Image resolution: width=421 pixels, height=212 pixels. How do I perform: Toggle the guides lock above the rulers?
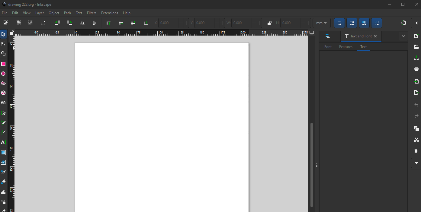click(x=11, y=33)
